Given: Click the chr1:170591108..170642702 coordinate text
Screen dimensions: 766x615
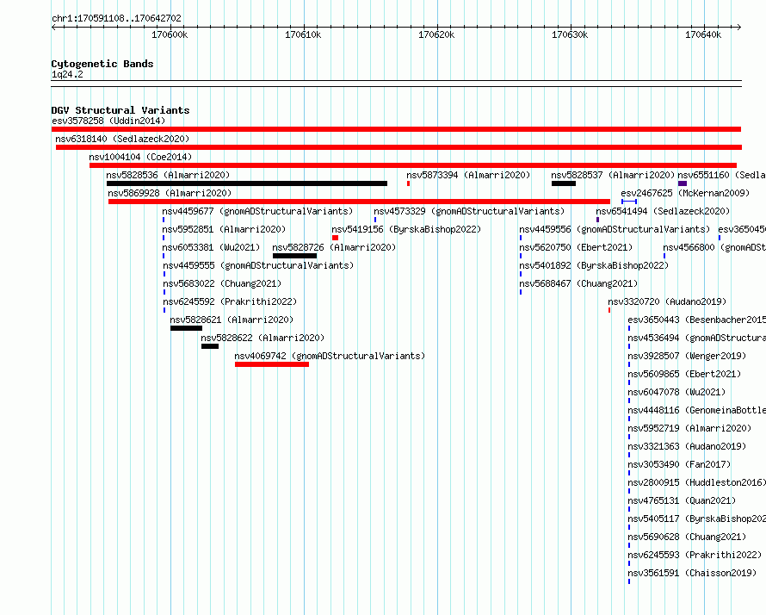Looking at the screenshot, I should click(116, 18).
